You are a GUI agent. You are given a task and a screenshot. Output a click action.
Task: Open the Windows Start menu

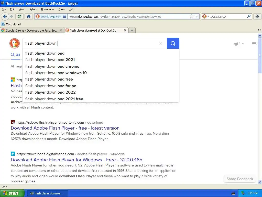point(12,193)
